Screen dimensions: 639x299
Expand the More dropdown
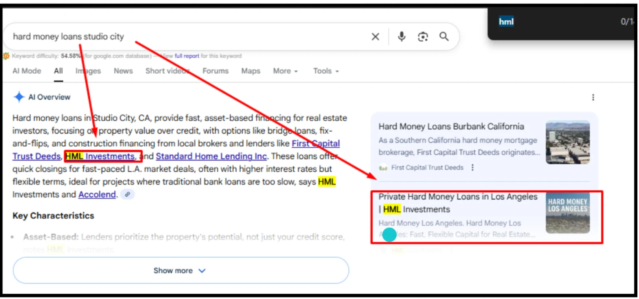(285, 71)
